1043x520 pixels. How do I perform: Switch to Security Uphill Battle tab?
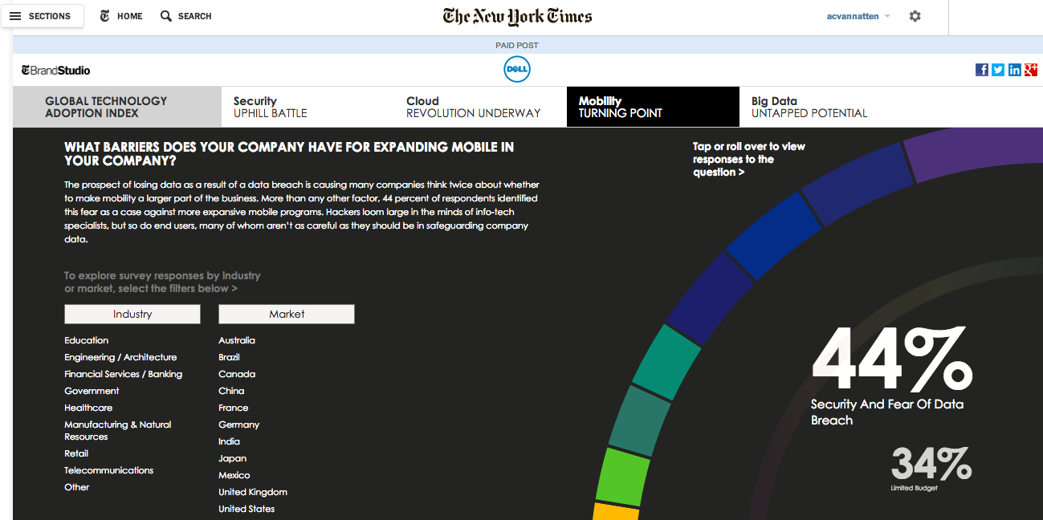click(x=308, y=107)
